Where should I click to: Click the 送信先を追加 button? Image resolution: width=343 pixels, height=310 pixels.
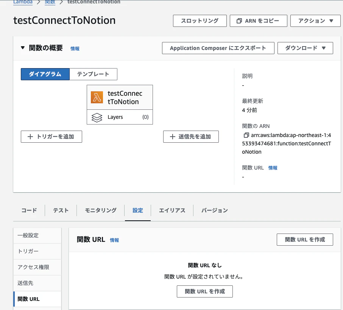coord(191,137)
